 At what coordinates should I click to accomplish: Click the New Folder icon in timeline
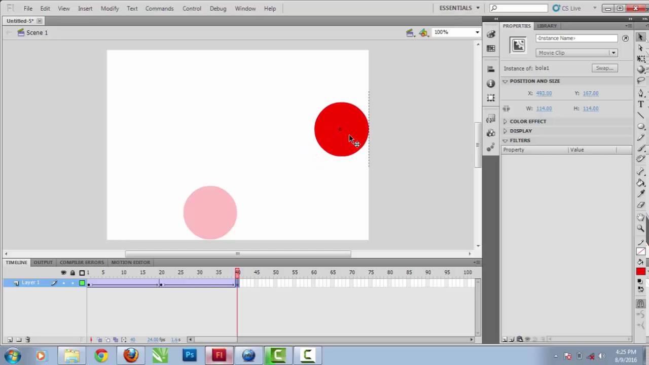click(x=19, y=340)
